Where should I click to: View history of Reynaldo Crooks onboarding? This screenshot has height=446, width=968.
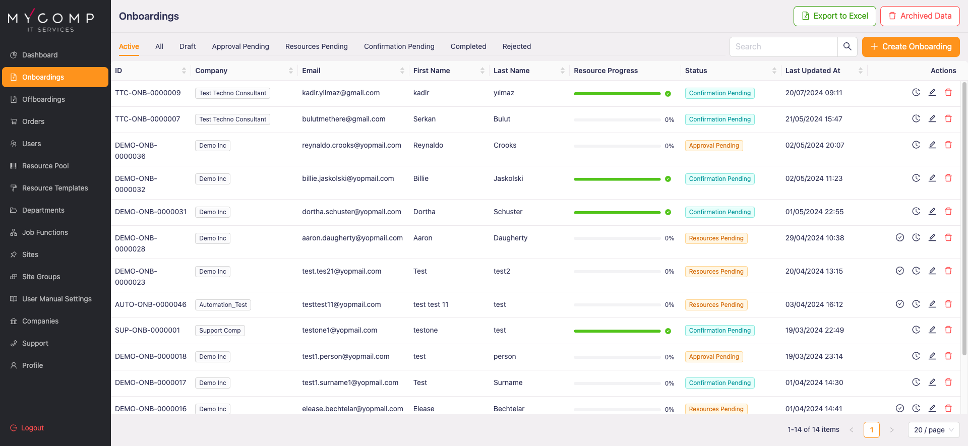click(916, 145)
